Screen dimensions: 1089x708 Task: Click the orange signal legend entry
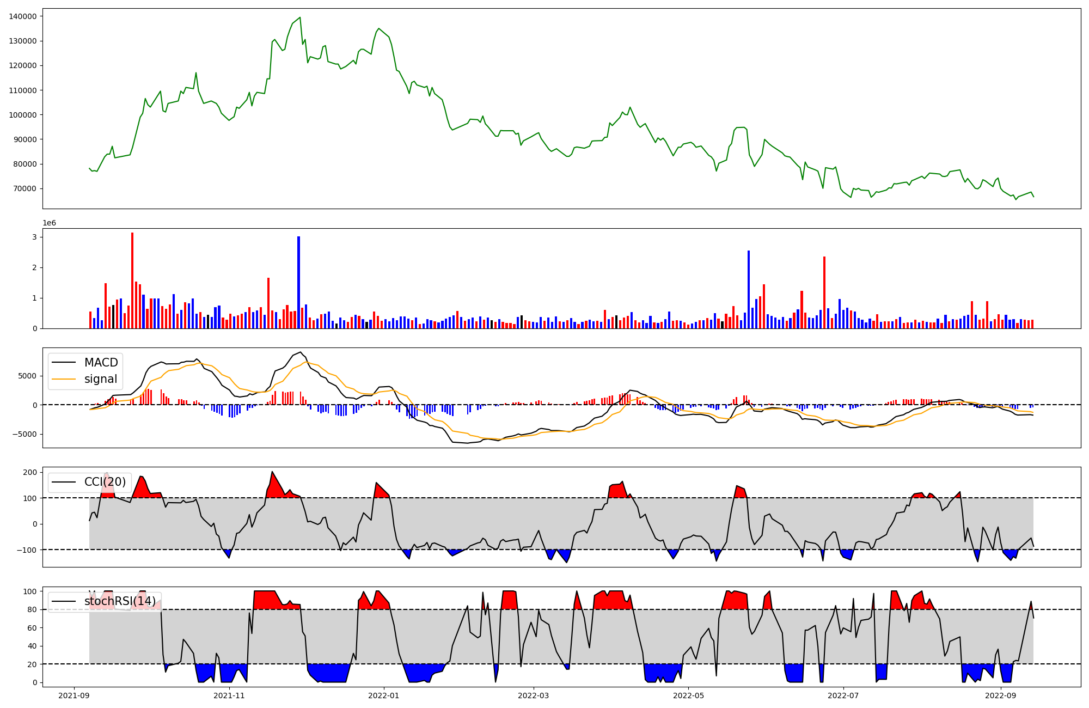tap(100, 379)
